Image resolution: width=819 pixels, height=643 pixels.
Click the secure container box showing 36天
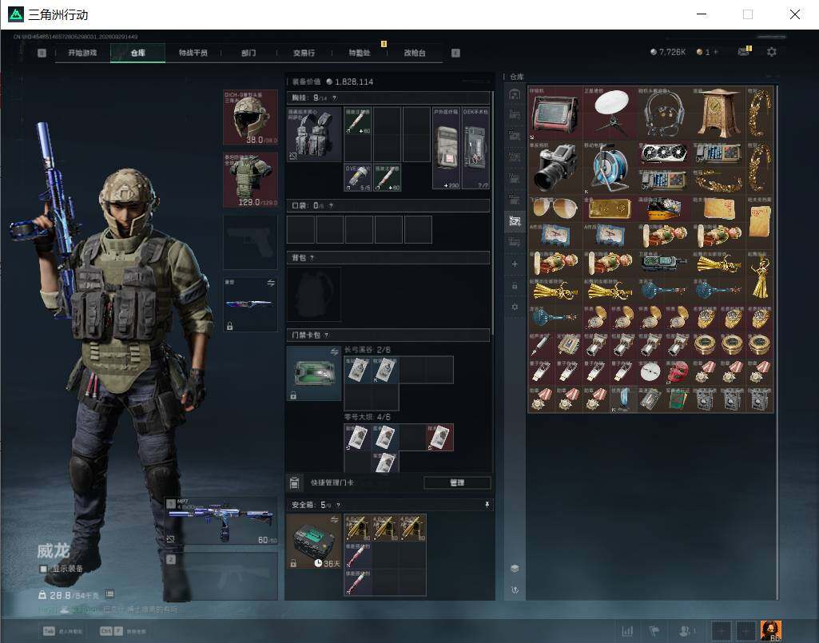pos(314,541)
